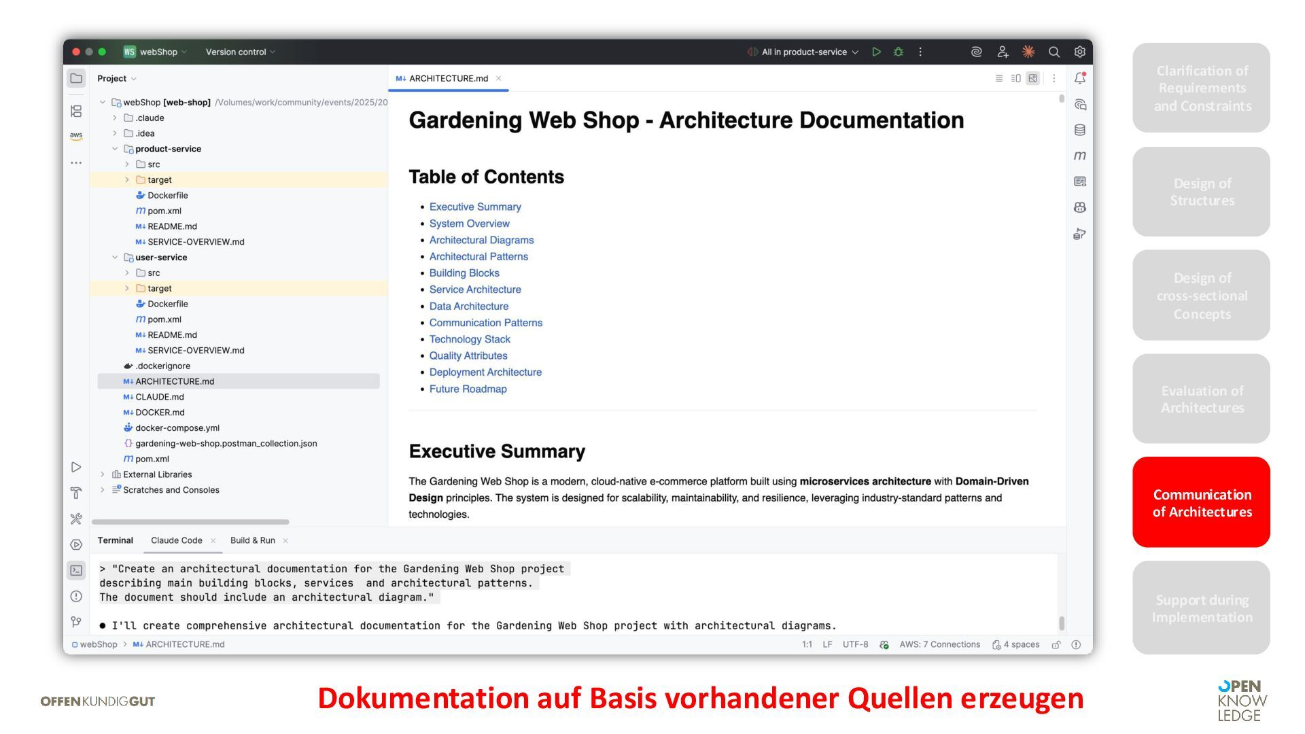
Task: Switch to editor-only view mode
Action: [x=998, y=78]
